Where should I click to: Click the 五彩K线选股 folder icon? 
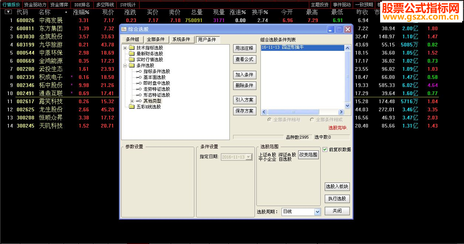coord(132,107)
